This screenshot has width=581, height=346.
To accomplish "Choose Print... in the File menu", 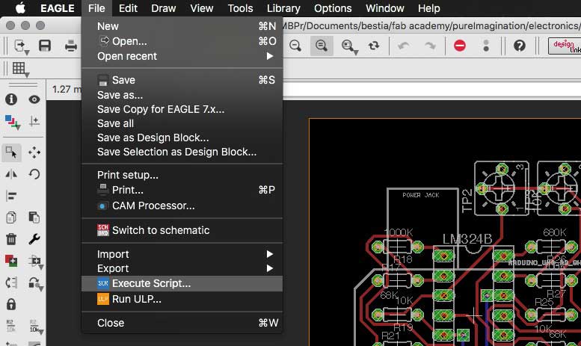I will (182, 190).
